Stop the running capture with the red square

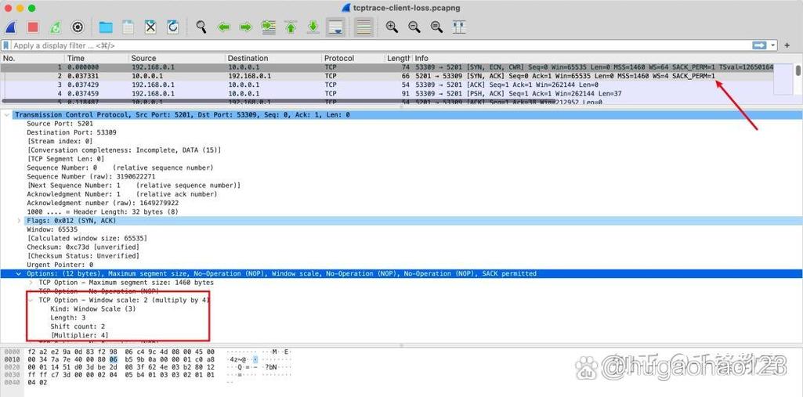pyautogui.click(x=33, y=27)
